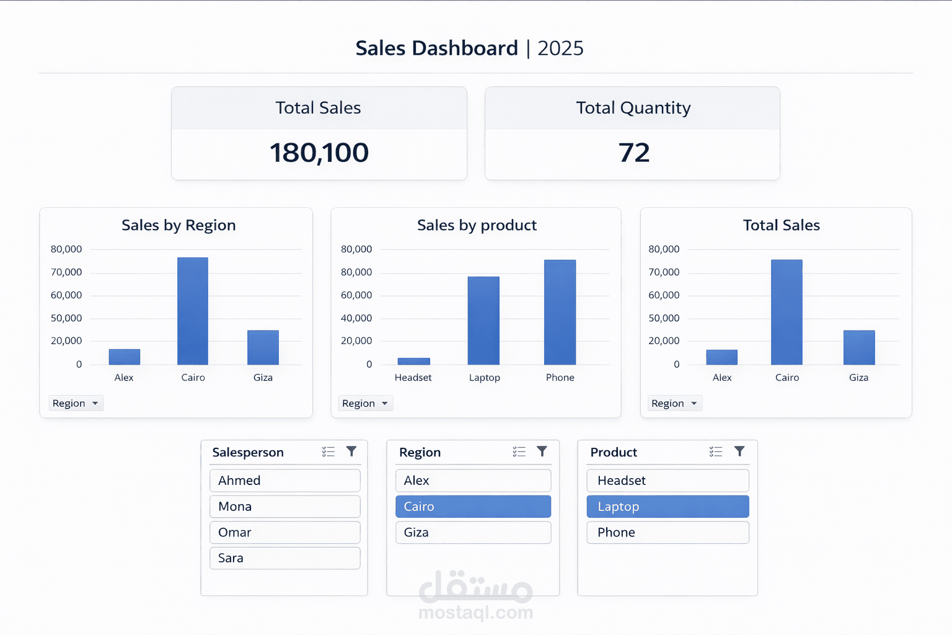The height and width of the screenshot is (635, 952).
Task: Click the multi-select icon on Salesperson slicer
Action: point(328,451)
